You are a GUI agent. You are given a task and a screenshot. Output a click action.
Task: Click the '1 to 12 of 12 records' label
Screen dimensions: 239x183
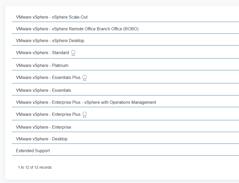[34, 167]
